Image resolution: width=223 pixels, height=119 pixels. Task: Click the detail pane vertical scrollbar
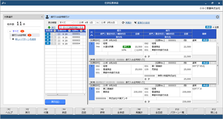tap(217, 66)
